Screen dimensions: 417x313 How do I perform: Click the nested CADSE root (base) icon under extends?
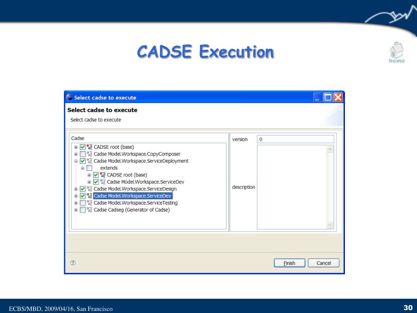pyautogui.click(x=103, y=175)
